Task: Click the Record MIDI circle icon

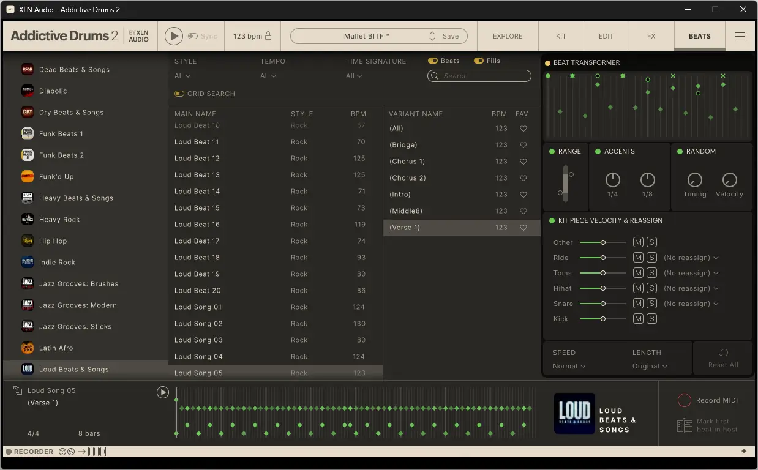Action: [685, 400]
